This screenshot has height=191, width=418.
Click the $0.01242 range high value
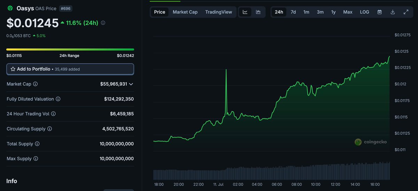[x=125, y=56]
